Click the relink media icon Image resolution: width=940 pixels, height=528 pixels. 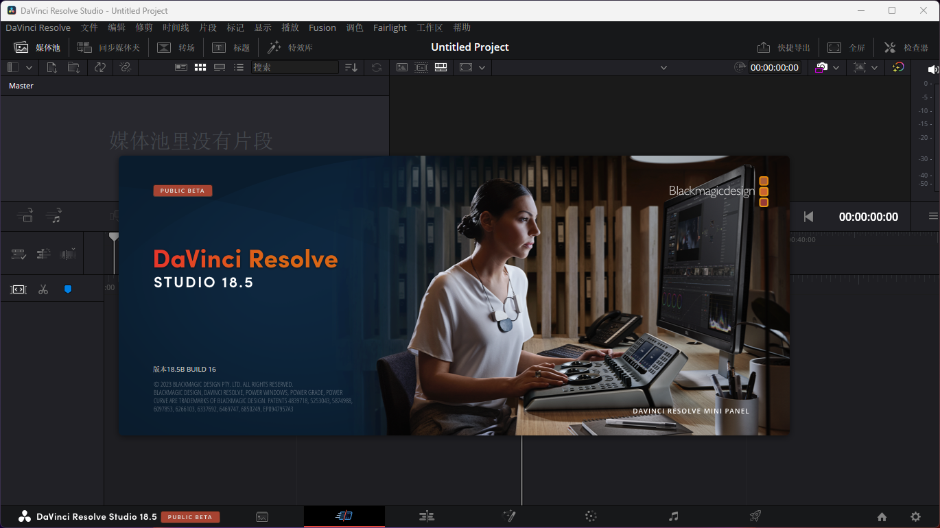(x=125, y=67)
